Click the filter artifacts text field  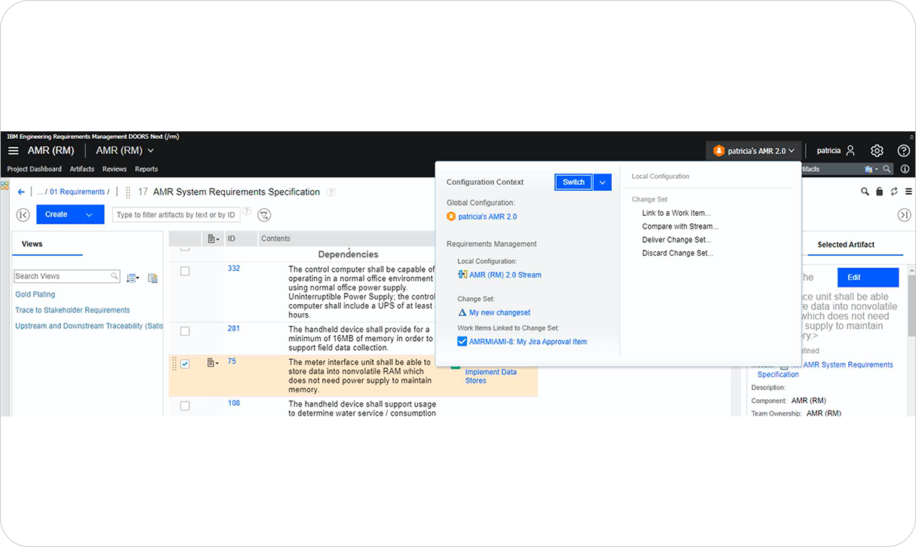pyautogui.click(x=176, y=215)
